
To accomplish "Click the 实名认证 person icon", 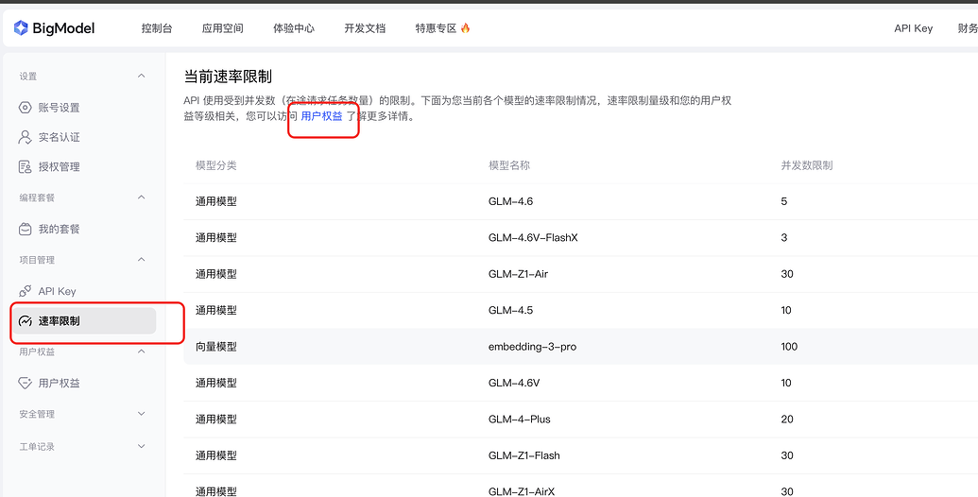I will coord(25,137).
